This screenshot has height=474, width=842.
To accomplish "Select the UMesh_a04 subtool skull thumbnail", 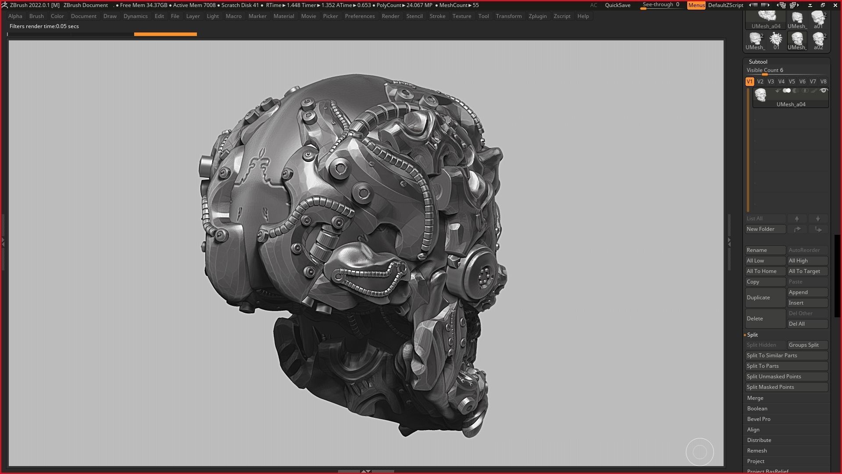I will point(760,94).
